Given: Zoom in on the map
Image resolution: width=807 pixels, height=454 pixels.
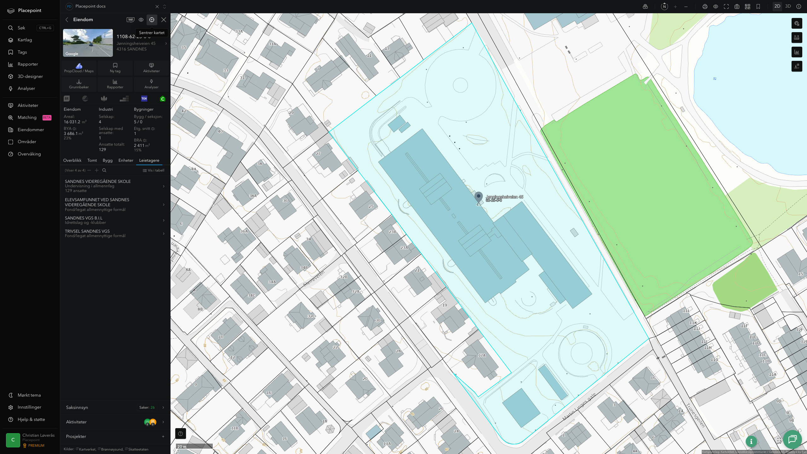Looking at the screenshot, I should [675, 6].
